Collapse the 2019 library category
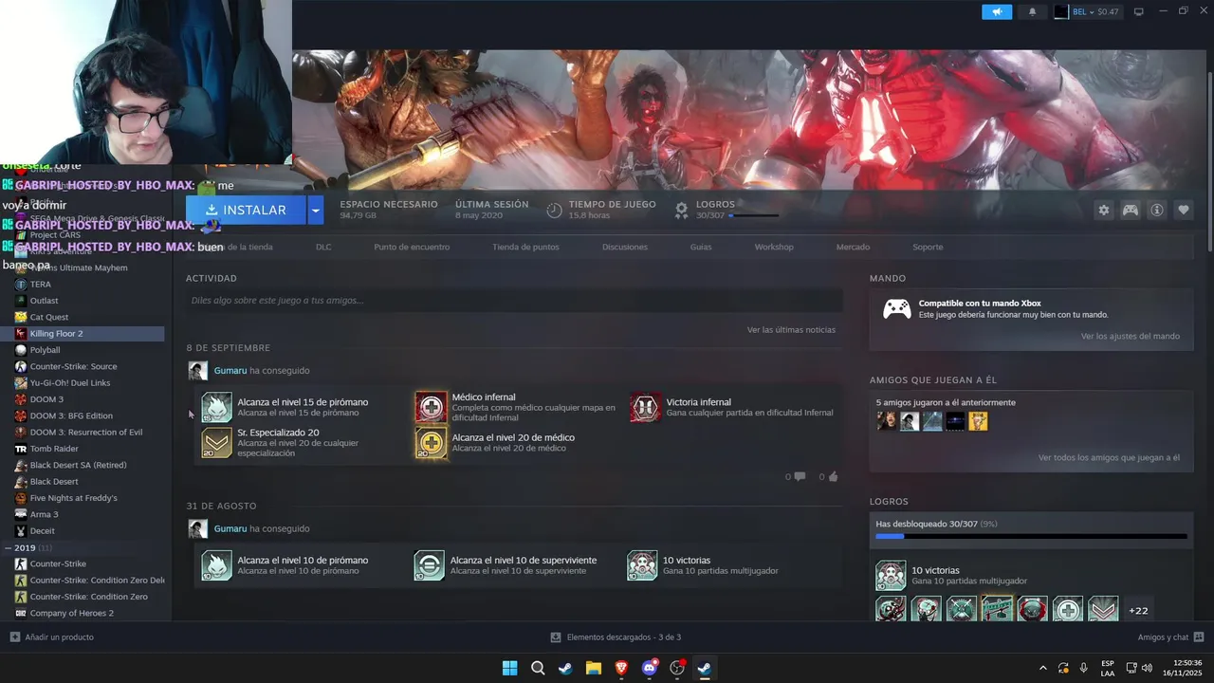The width and height of the screenshot is (1214, 683). click(x=10, y=547)
